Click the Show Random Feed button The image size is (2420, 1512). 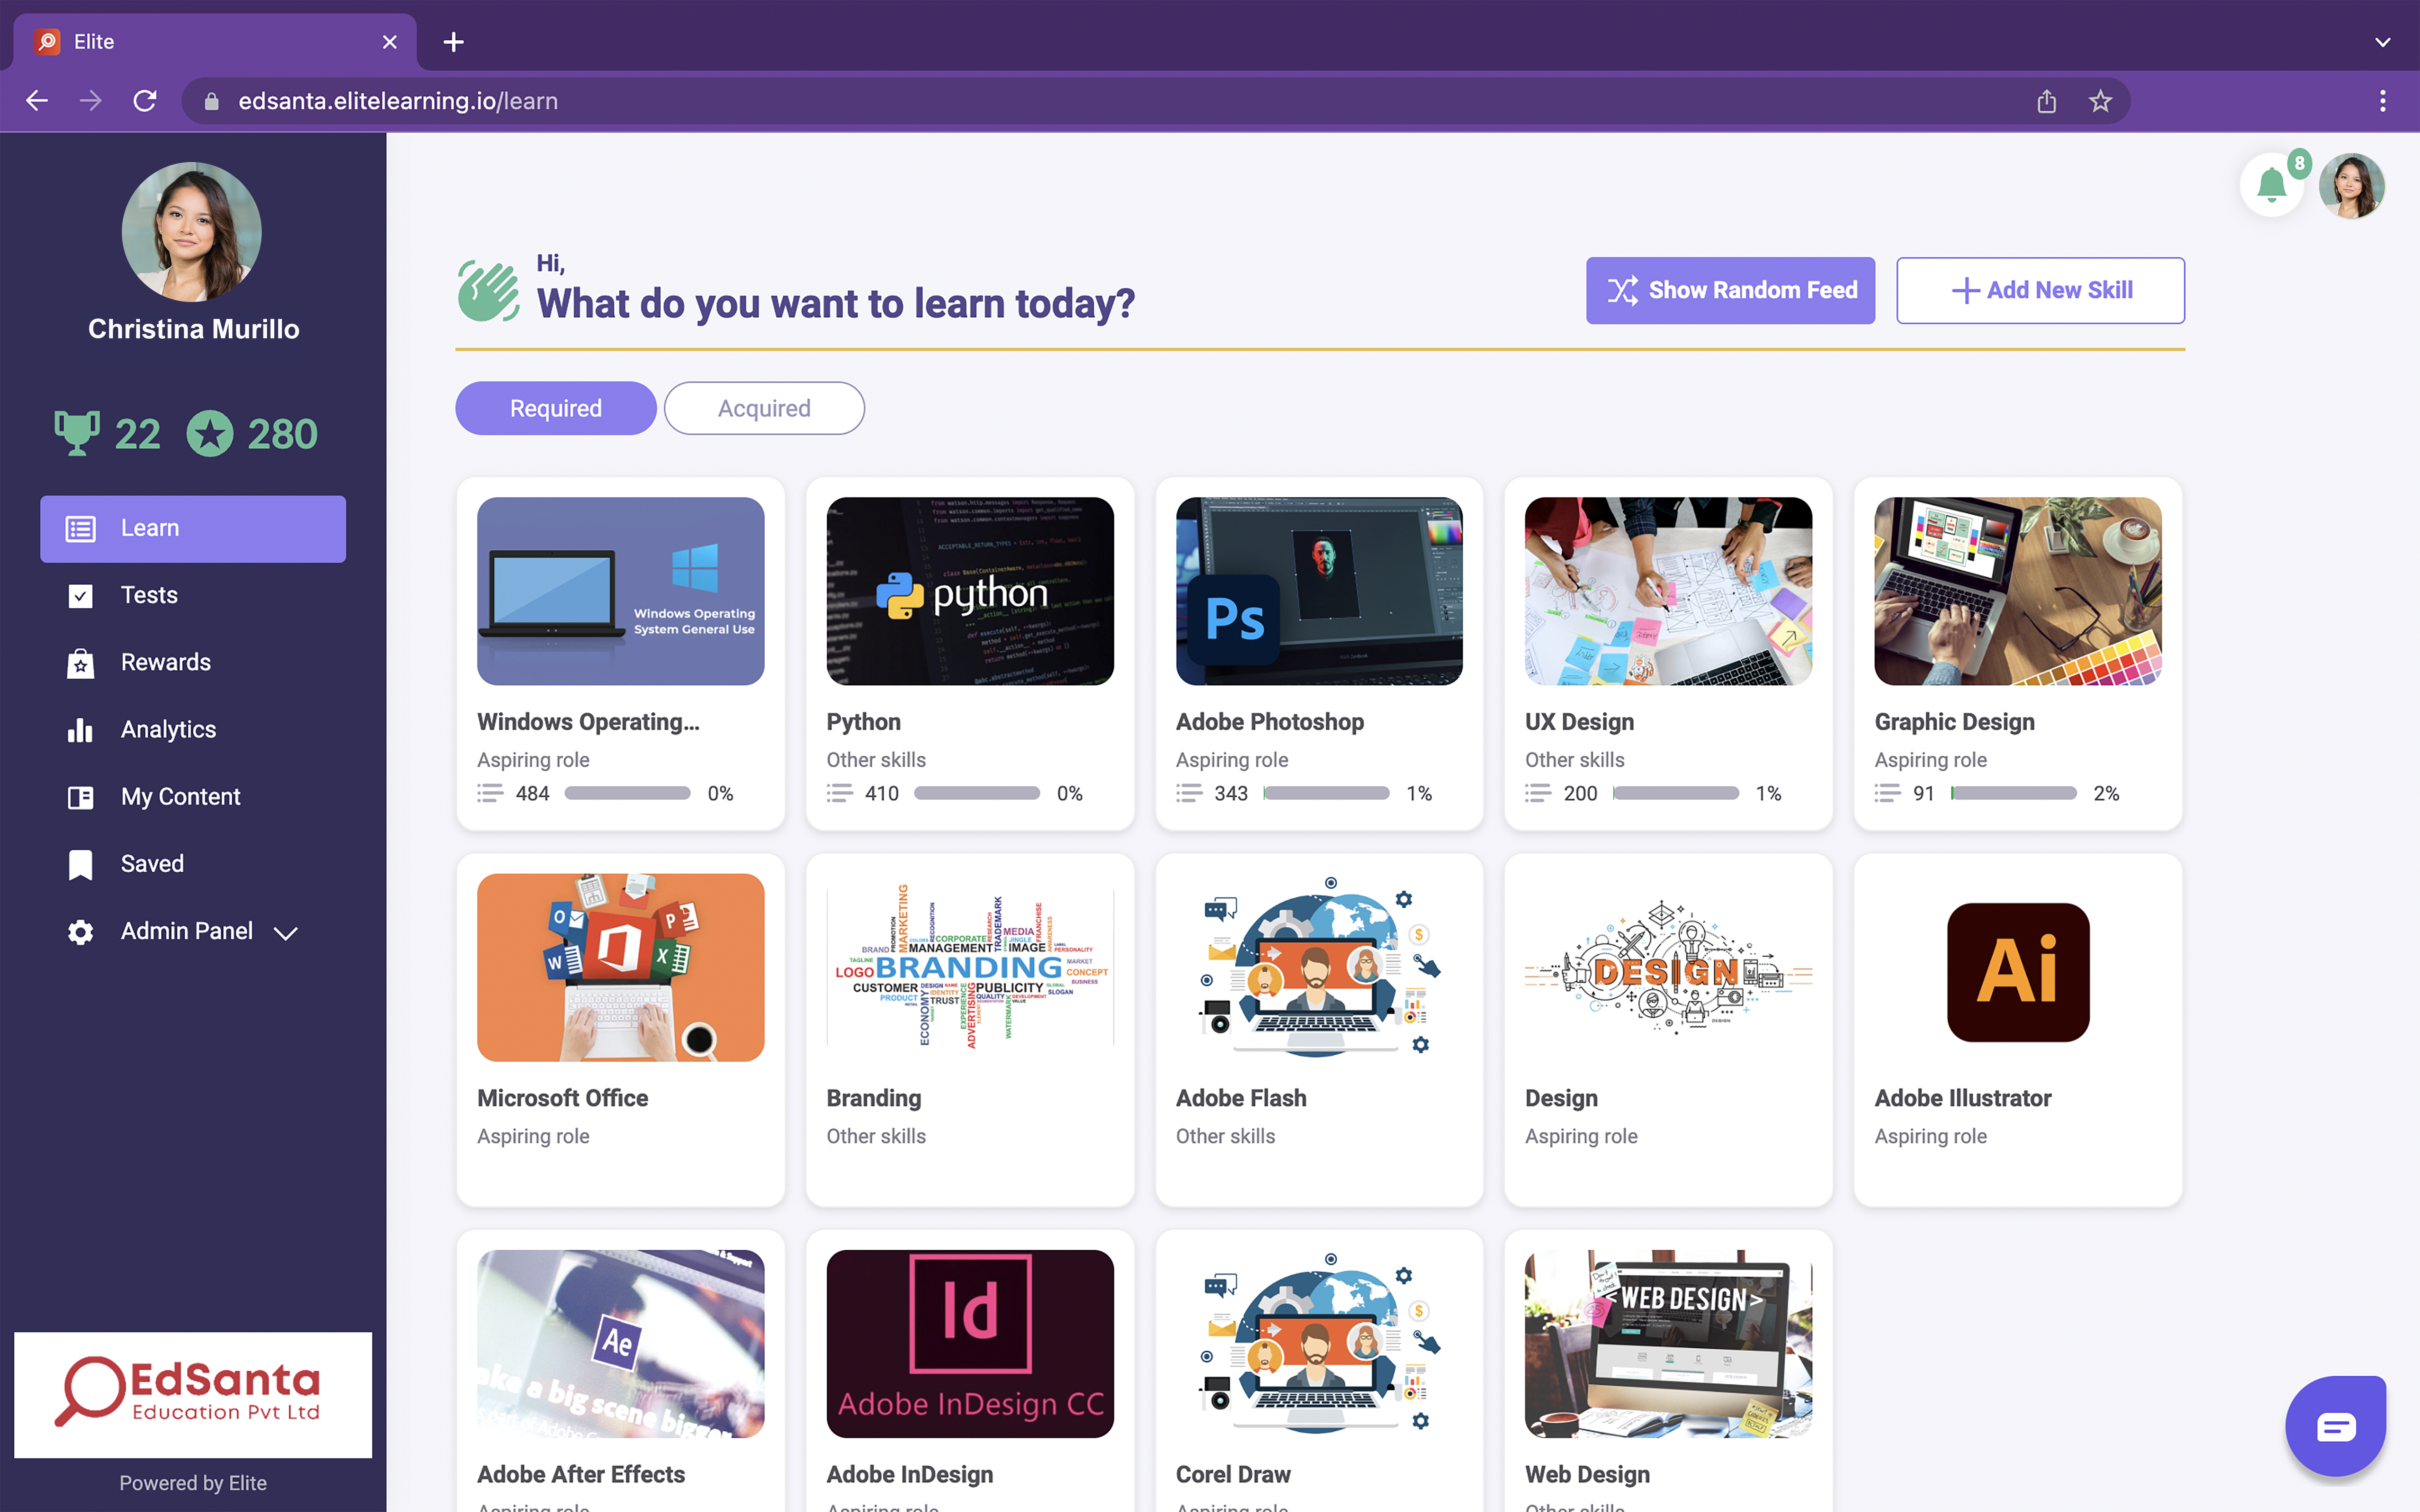(1730, 290)
